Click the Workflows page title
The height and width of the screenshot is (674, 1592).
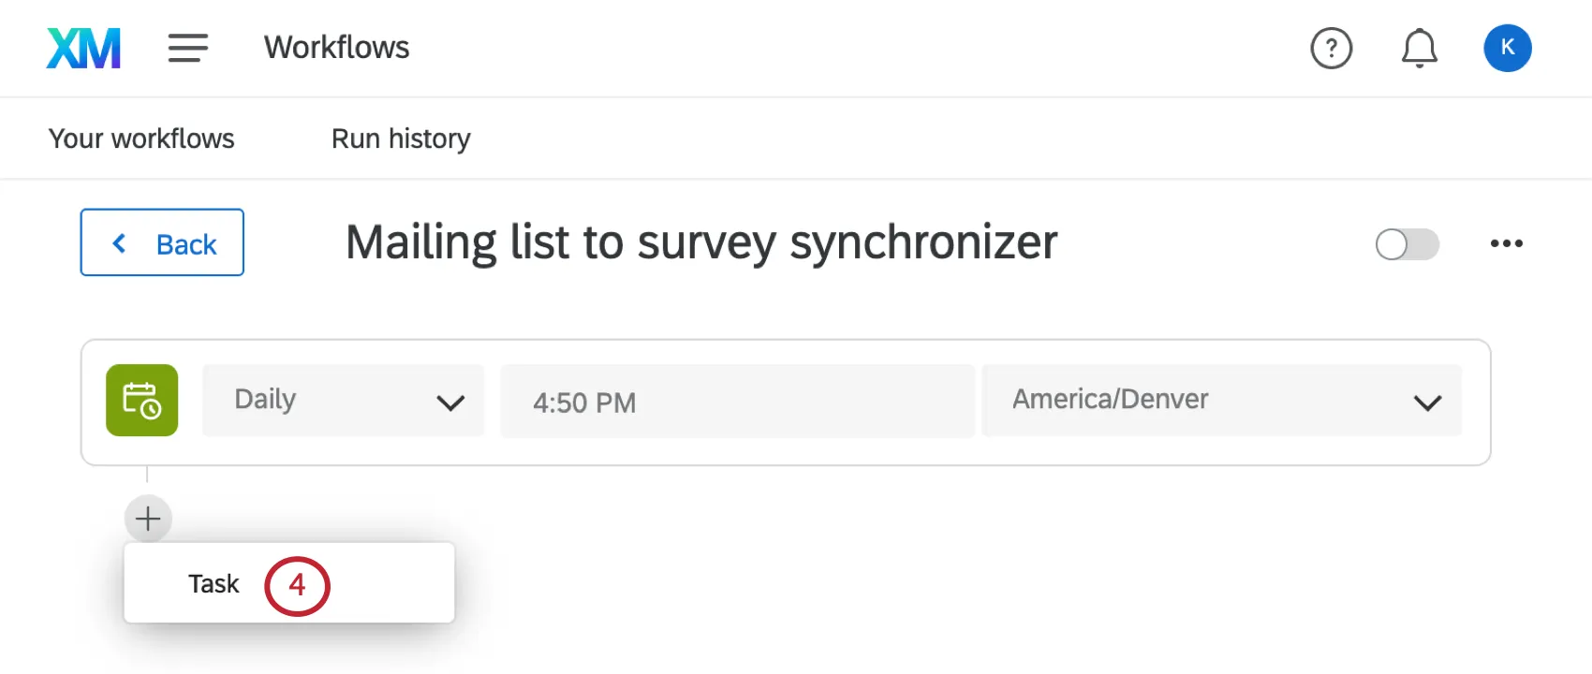click(336, 47)
